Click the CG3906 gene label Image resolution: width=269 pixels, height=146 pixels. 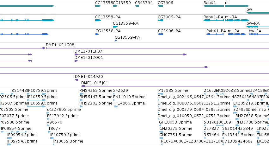[165, 3]
